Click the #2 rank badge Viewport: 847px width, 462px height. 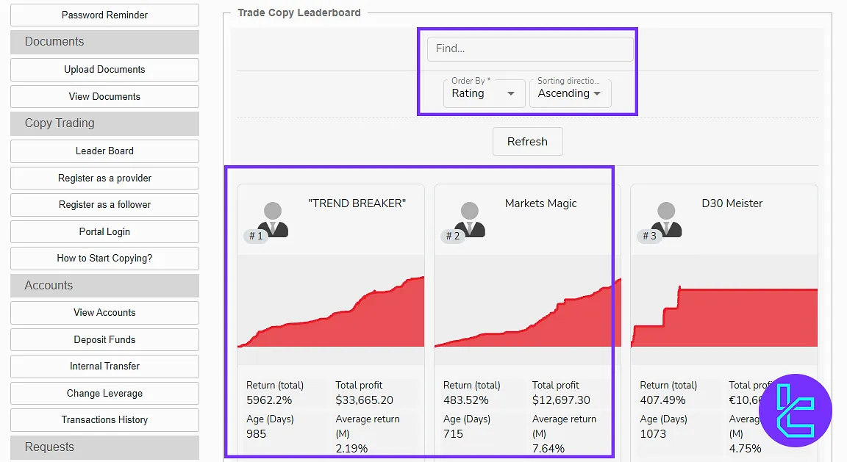[453, 236]
